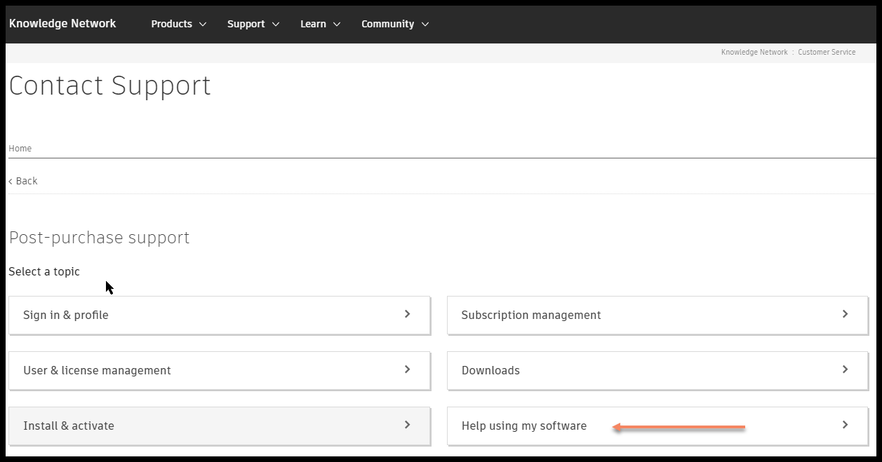This screenshot has width=882, height=462.
Task: Click the arrow icon on Subscription management card
Action: (846, 315)
